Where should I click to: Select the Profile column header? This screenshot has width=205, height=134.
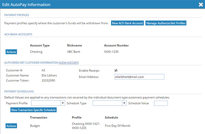point(77,118)
